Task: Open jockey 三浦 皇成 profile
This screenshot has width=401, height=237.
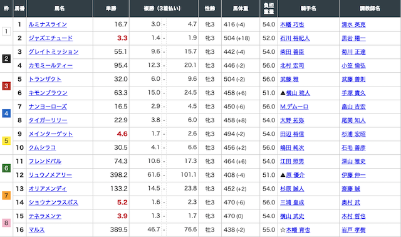Action: click(292, 203)
